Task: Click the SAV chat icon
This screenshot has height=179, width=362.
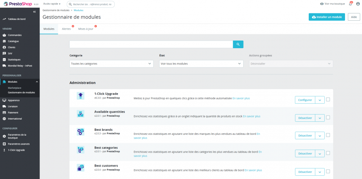Action: 4,53
